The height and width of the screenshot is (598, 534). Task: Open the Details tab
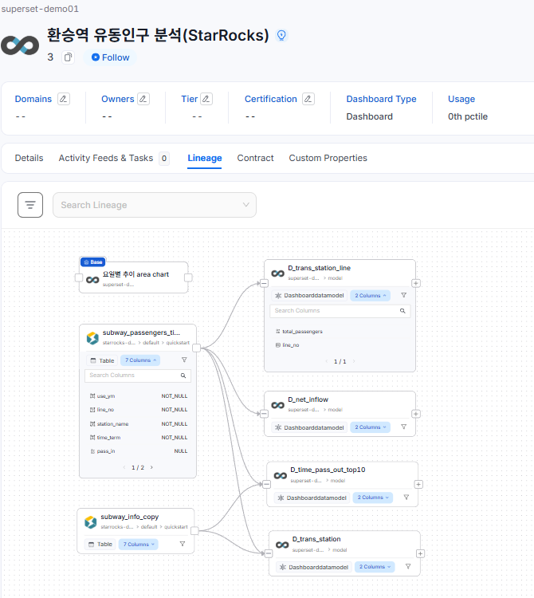coord(29,158)
